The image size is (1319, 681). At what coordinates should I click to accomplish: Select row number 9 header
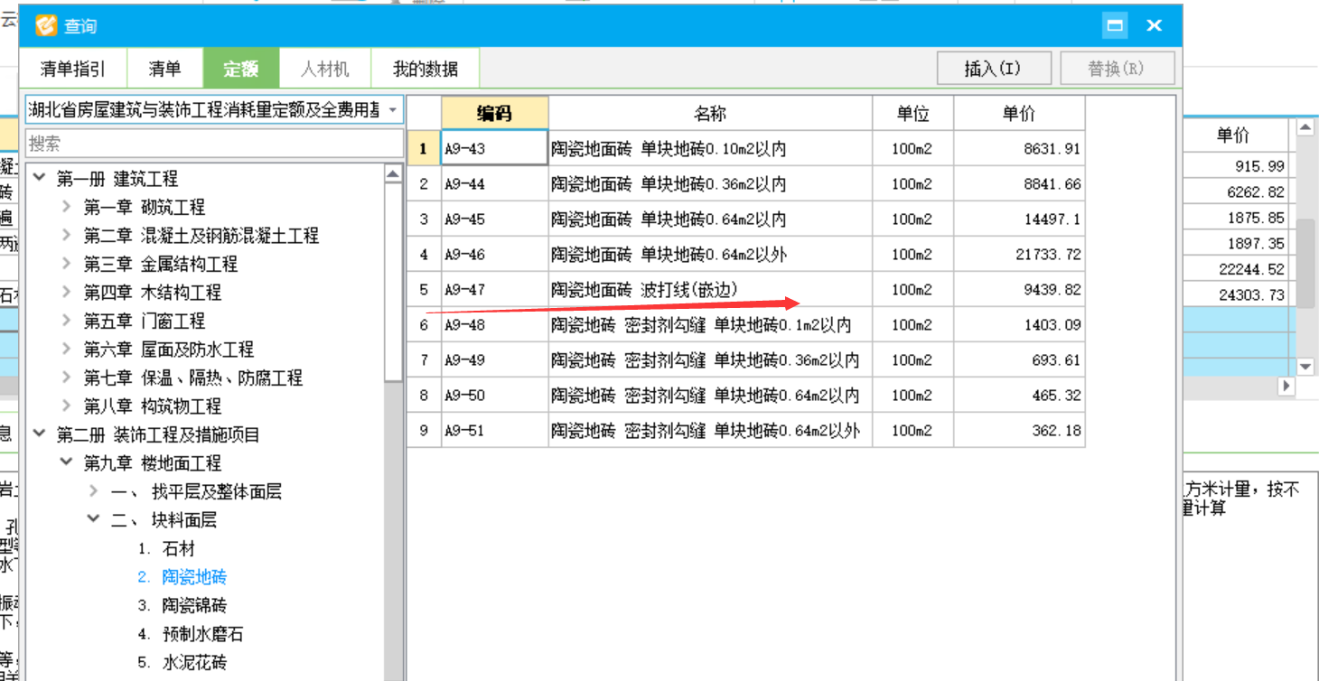click(x=424, y=431)
